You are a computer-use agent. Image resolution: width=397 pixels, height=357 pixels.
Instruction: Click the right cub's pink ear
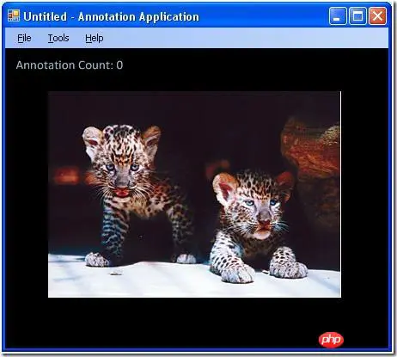click(225, 188)
